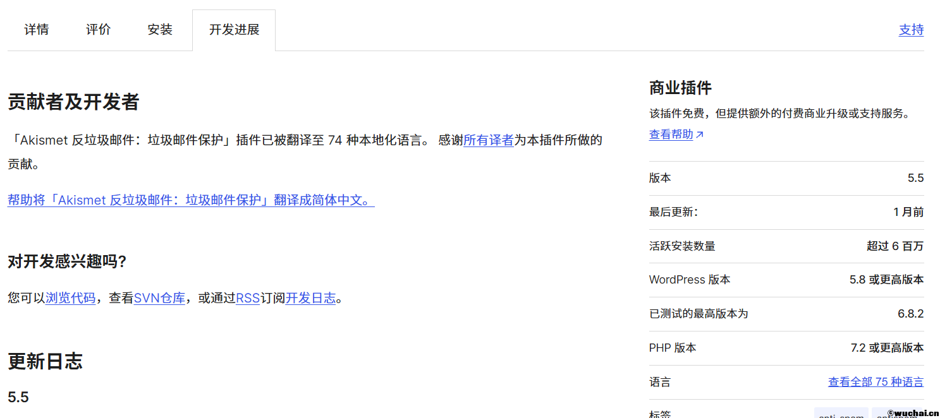Open the 所有译者 link
Screen dimensions: 940x418
point(488,140)
